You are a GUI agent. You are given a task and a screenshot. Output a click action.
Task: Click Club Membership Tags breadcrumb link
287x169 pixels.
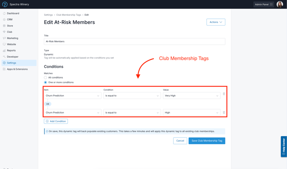pos(69,15)
